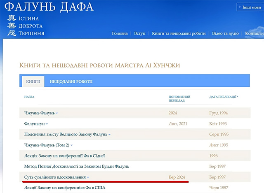This screenshot has width=264, height=193.
Task: Expand Пояснення змісту Великого Закону Фалунь arrow
Action: click(109, 135)
